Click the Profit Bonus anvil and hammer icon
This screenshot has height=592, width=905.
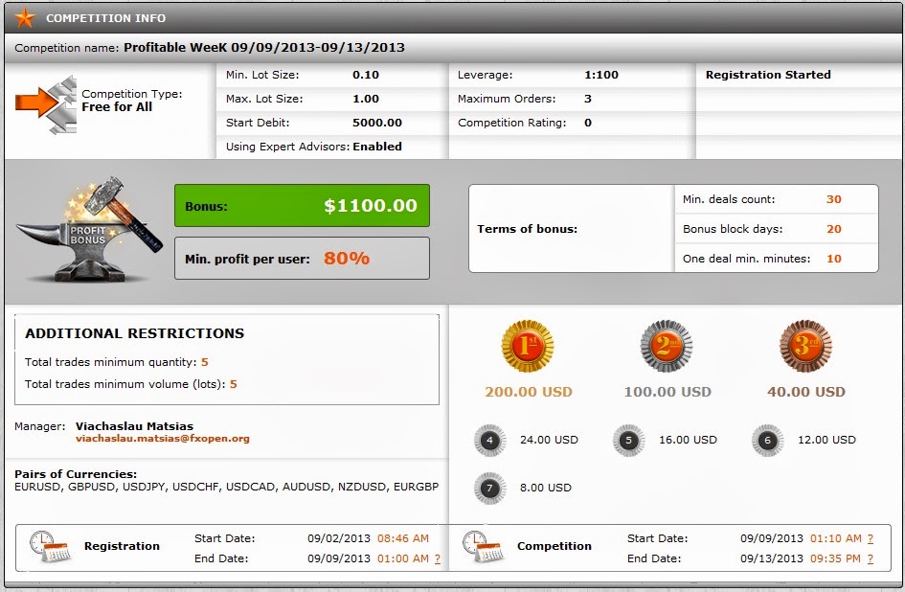tap(89, 230)
